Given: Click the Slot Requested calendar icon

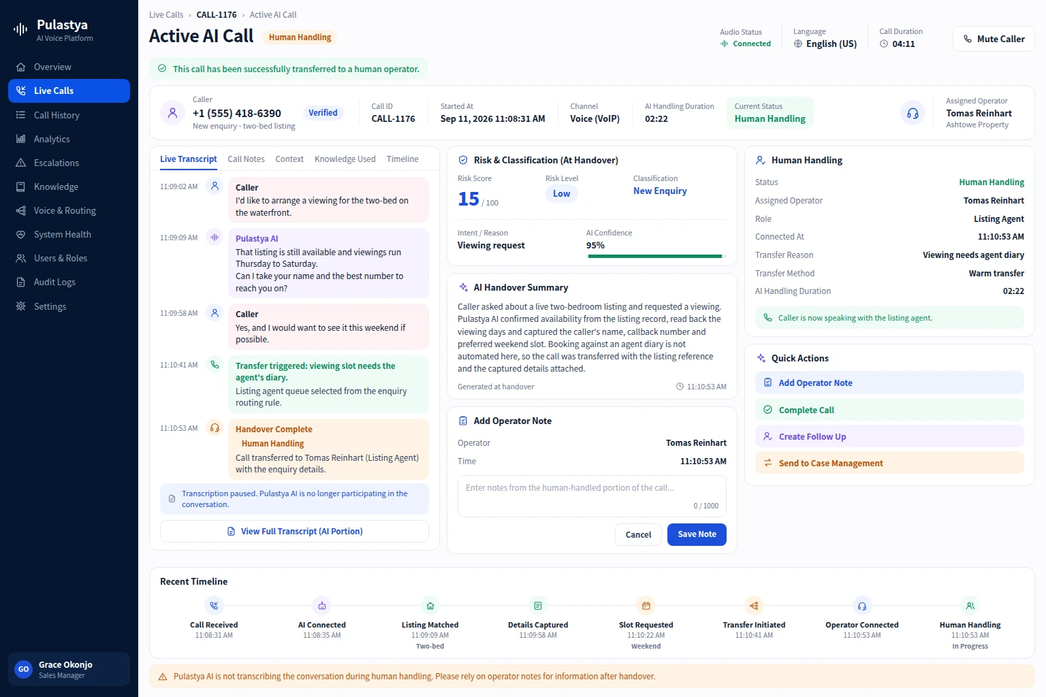Looking at the screenshot, I should [646, 605].
